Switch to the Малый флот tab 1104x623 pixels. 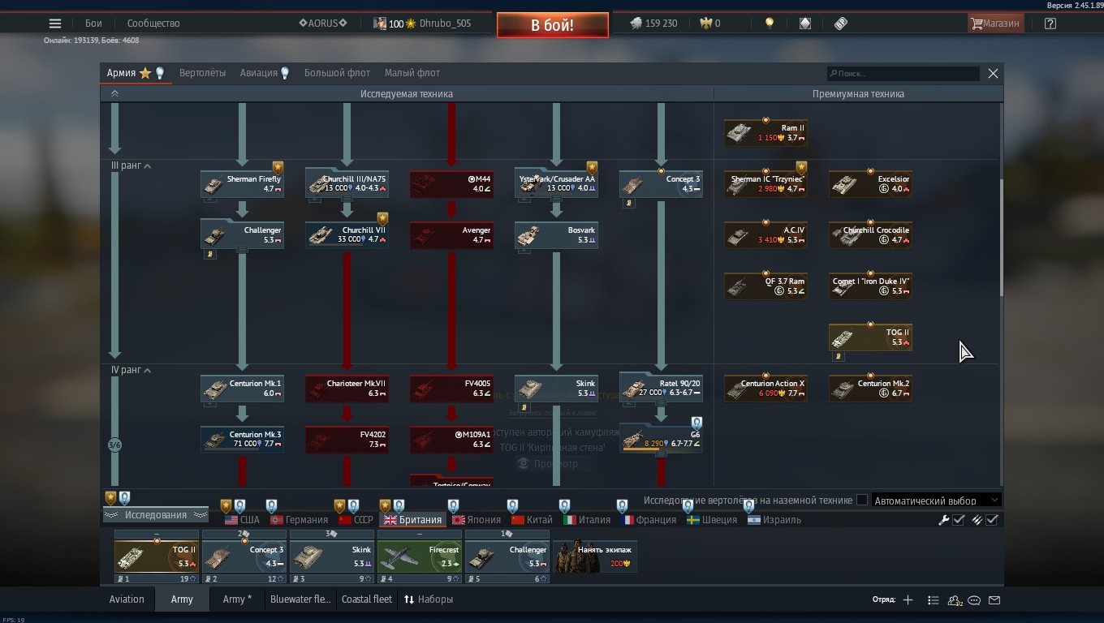(x=412, y=73)
